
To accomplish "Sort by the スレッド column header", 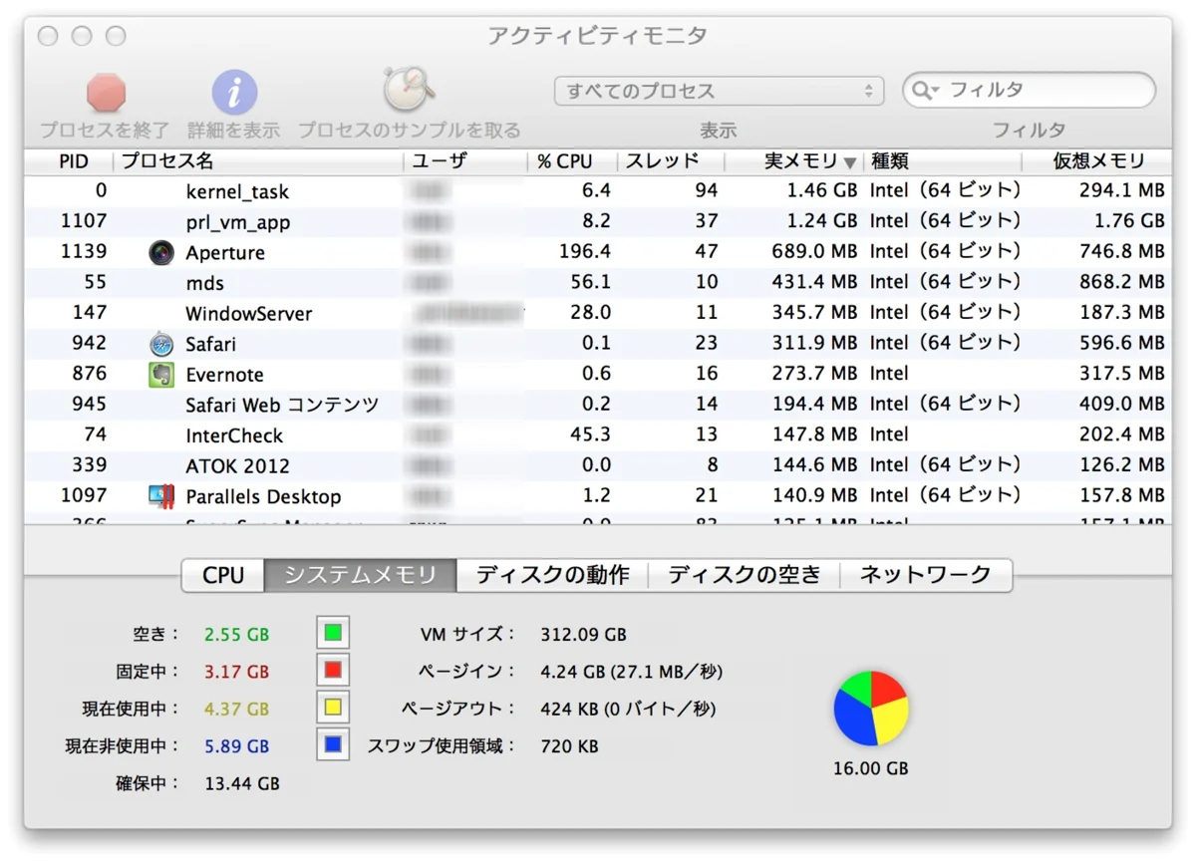I will click(x=671, y=161).
